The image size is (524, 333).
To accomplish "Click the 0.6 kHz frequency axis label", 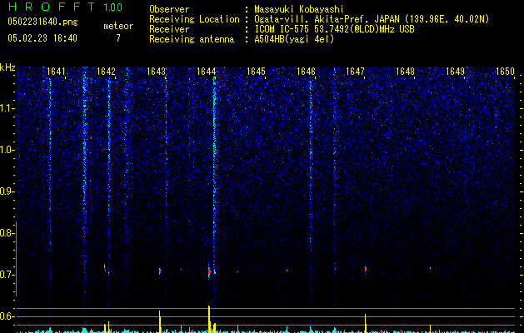I will click(x=7, y=316).
